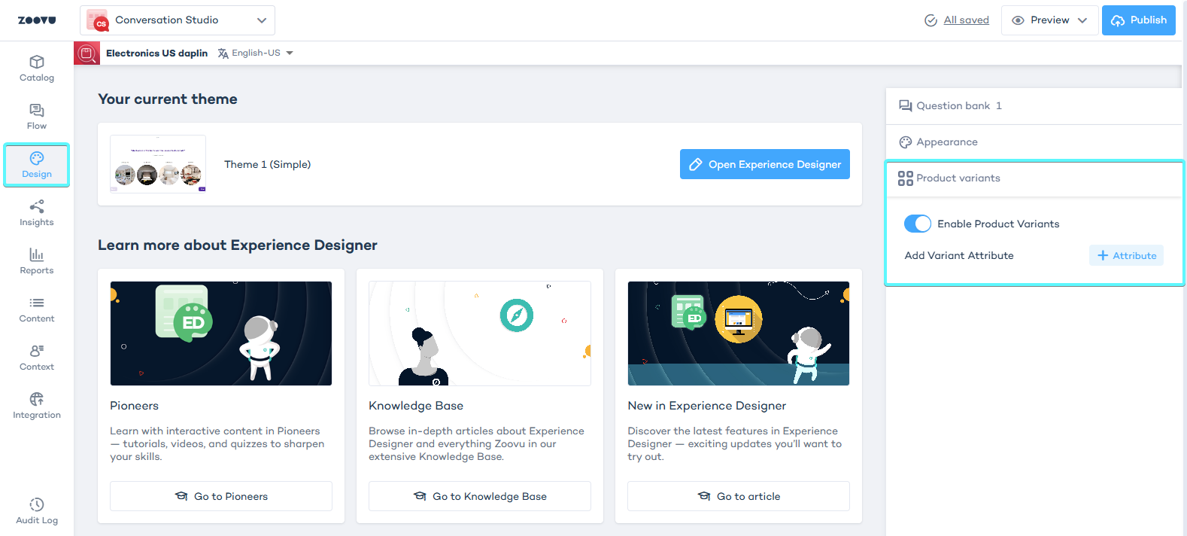The height and width of the screenshot is (536, 1187).
Task: Open the Appearance panel tab
Action: coord(946,142)
